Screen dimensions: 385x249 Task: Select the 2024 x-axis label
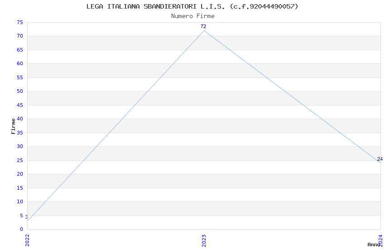(x=380, y=239)
